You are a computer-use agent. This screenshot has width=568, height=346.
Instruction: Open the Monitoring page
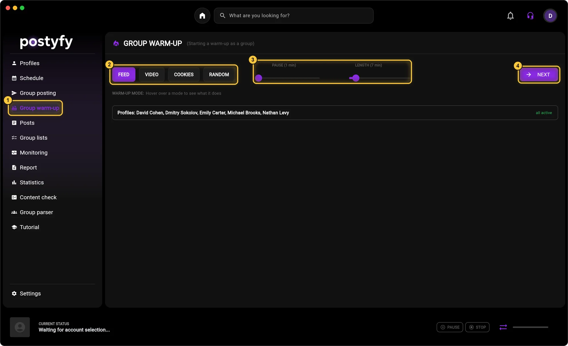tap(34, 153)
